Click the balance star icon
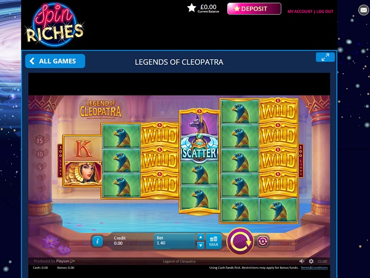Screen dimensions: 370x278 click(x=192, y=8)
